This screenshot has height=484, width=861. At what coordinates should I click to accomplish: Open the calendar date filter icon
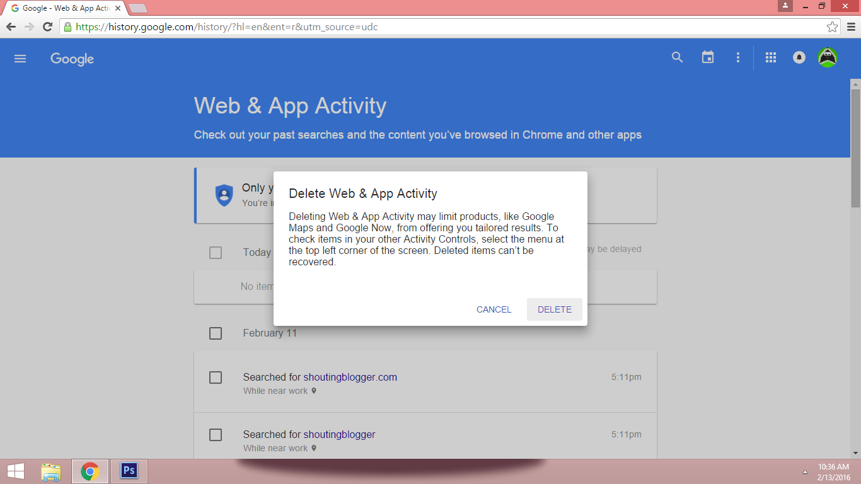(708, 57)
